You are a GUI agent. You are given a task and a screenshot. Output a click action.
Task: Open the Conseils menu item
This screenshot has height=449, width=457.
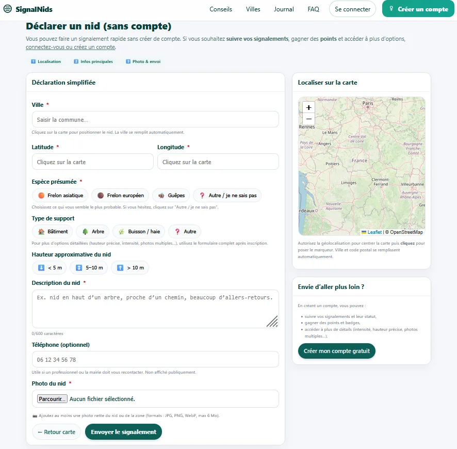(221, 9)
